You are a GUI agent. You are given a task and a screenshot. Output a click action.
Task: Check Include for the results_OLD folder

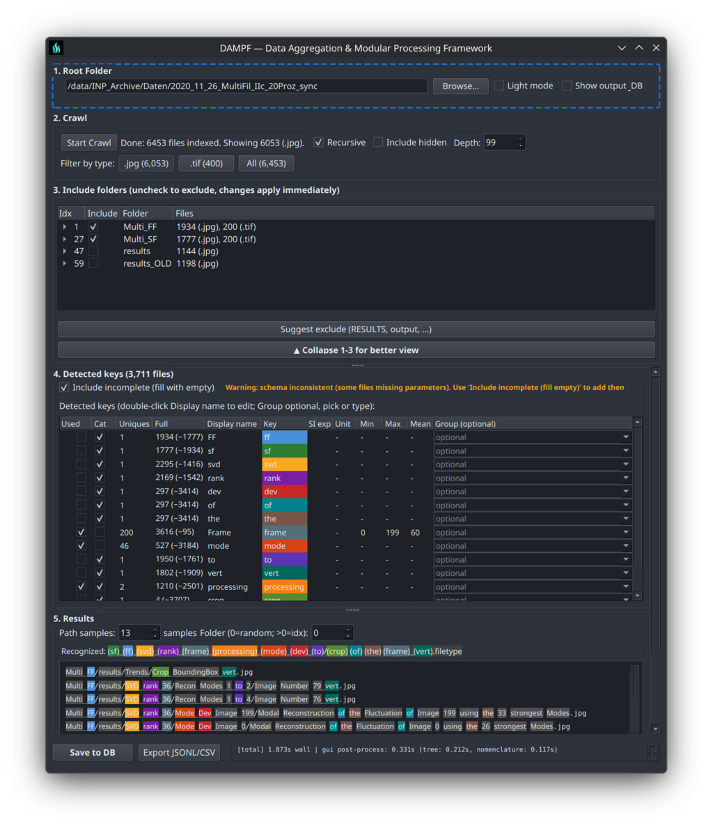[93, 263]
